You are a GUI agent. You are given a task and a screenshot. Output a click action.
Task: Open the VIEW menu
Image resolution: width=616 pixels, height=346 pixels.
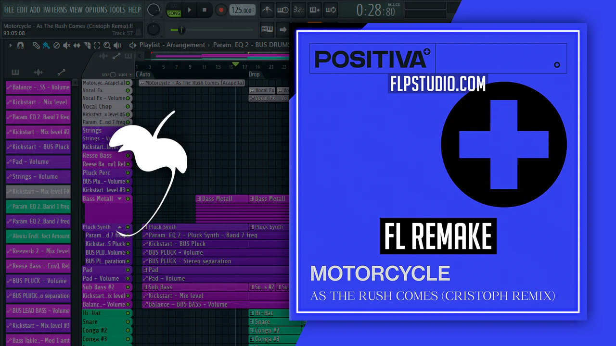[x=76, y=10]
